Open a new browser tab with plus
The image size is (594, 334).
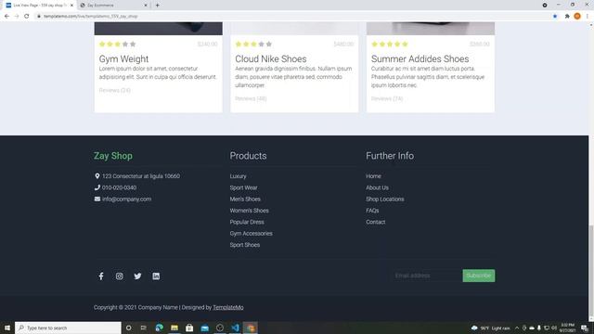point(157,6)
